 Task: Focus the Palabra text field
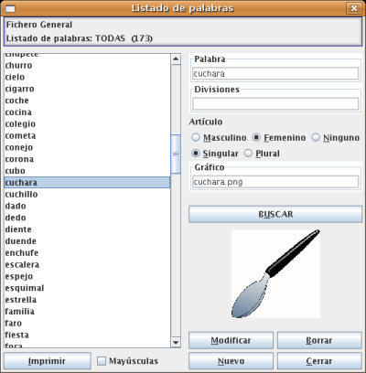(x=275, y=74)
